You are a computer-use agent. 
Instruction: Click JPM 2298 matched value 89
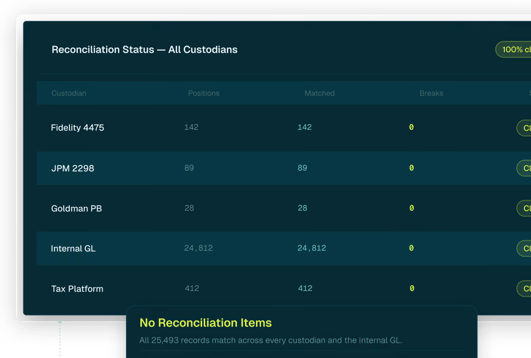point(303,168)
